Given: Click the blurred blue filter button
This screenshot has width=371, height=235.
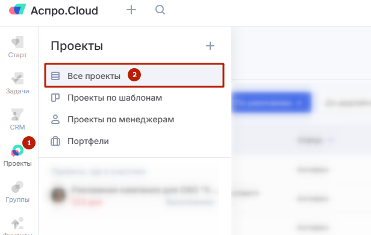Looking at the screenshot, I should pos(272,102).
